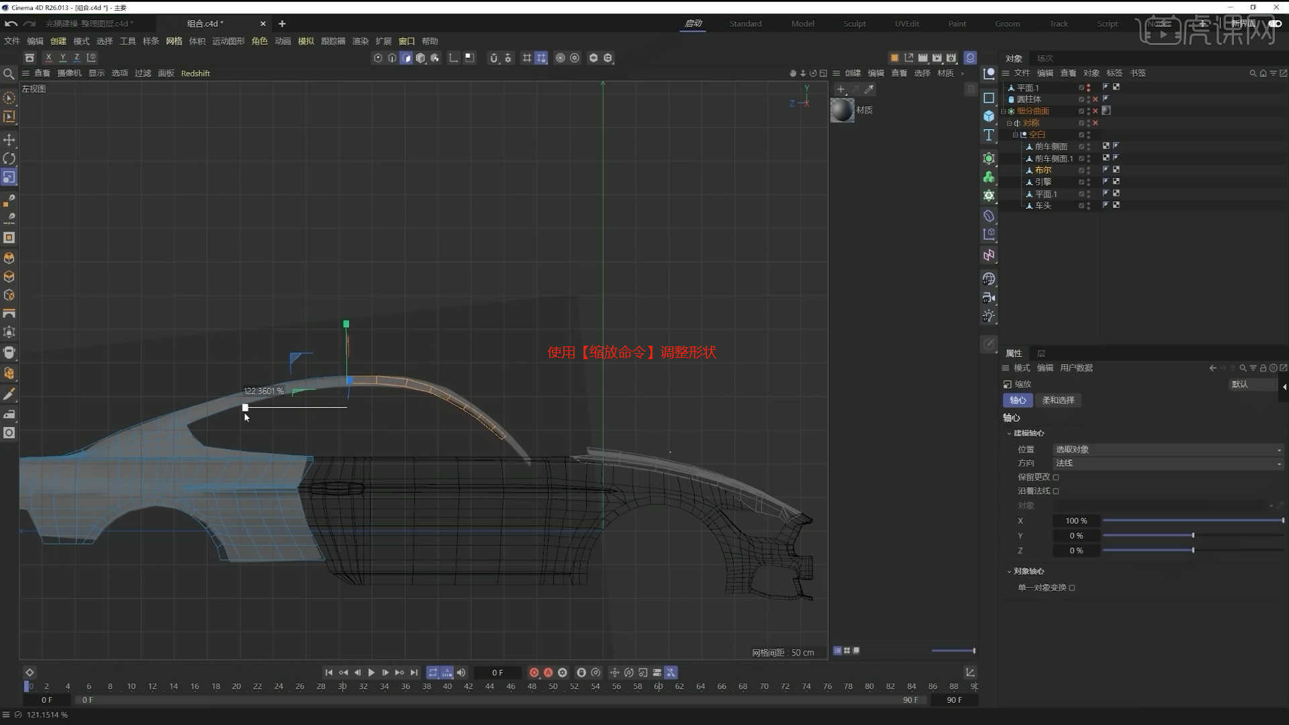Close the 组合.c4d document tab

262,23
